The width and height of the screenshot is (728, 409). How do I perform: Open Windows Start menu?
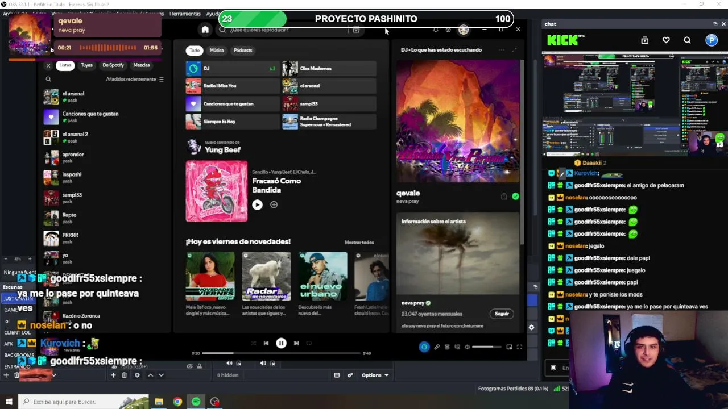(9, 402)
